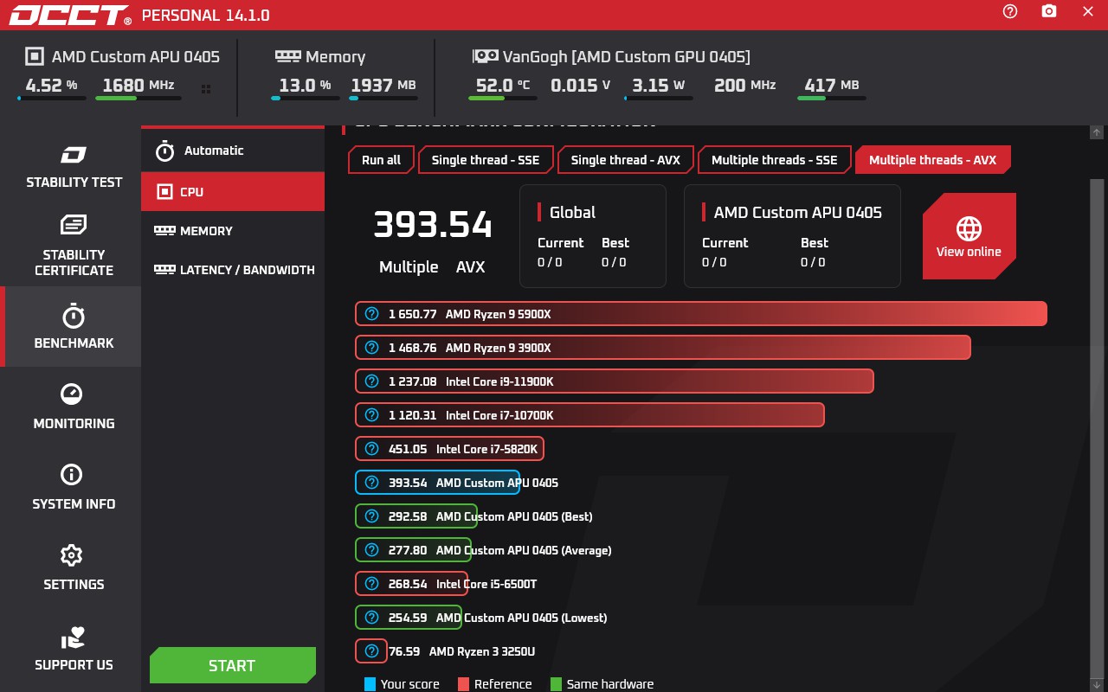Screen dimensions: 1108x692
Task: Select the Automatic benchmark option
Action: (233, 151)
